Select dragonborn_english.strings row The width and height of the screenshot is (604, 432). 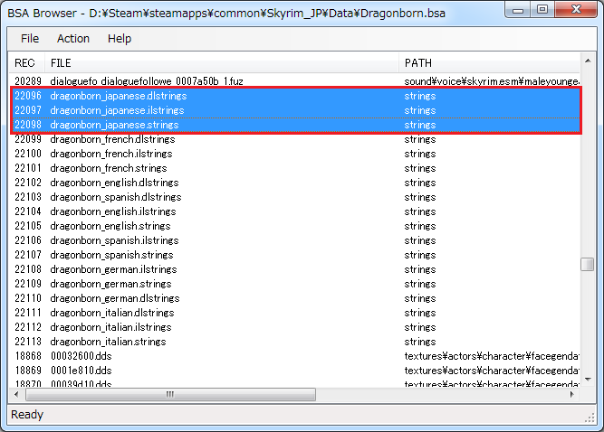point(294,226)
